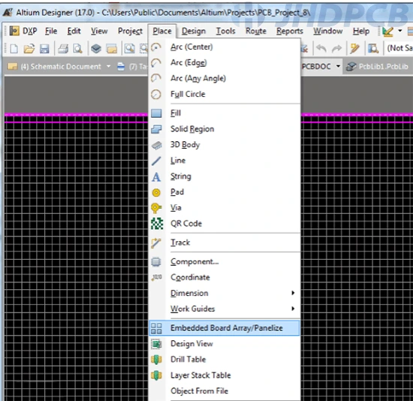Open the Design menu
This screenshot has width=413, height=401.
[x=194, y=31]
